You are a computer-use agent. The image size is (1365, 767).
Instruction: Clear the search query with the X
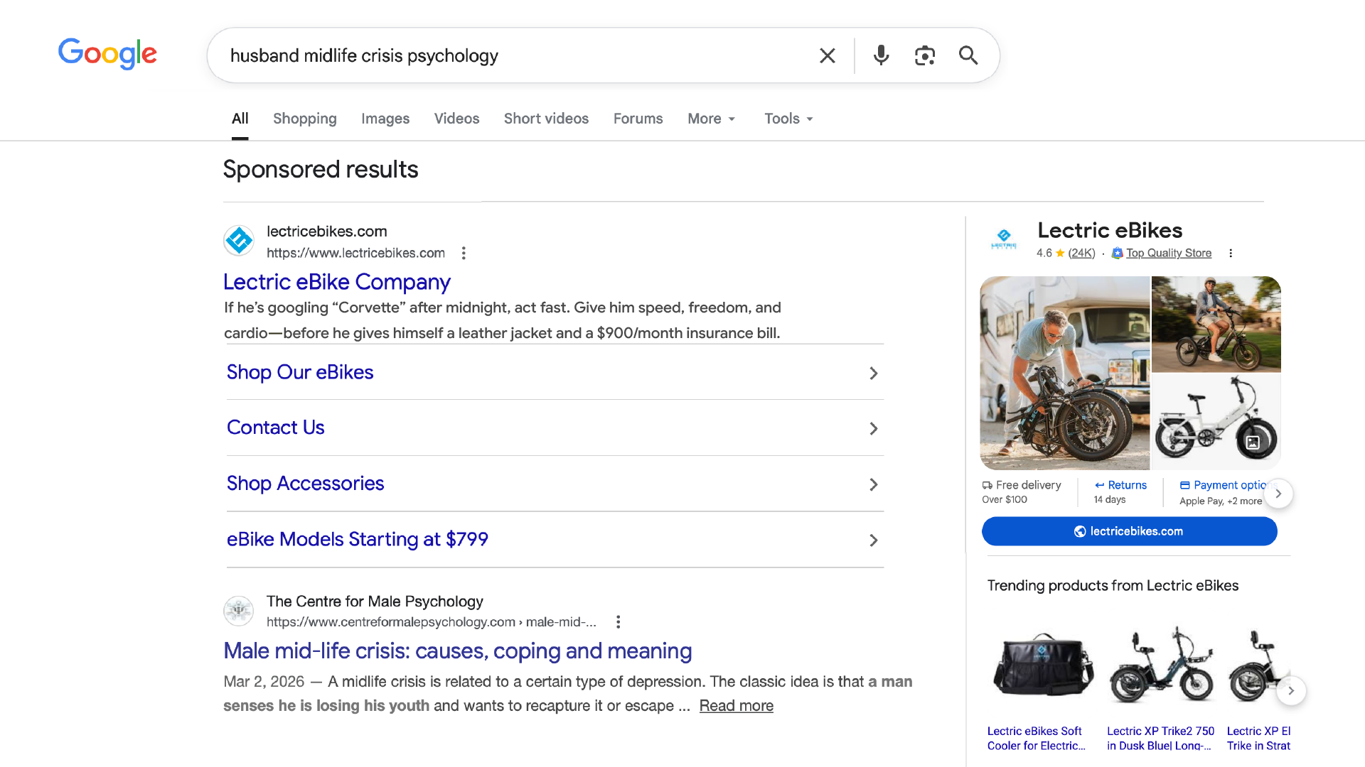pos(827,55)
